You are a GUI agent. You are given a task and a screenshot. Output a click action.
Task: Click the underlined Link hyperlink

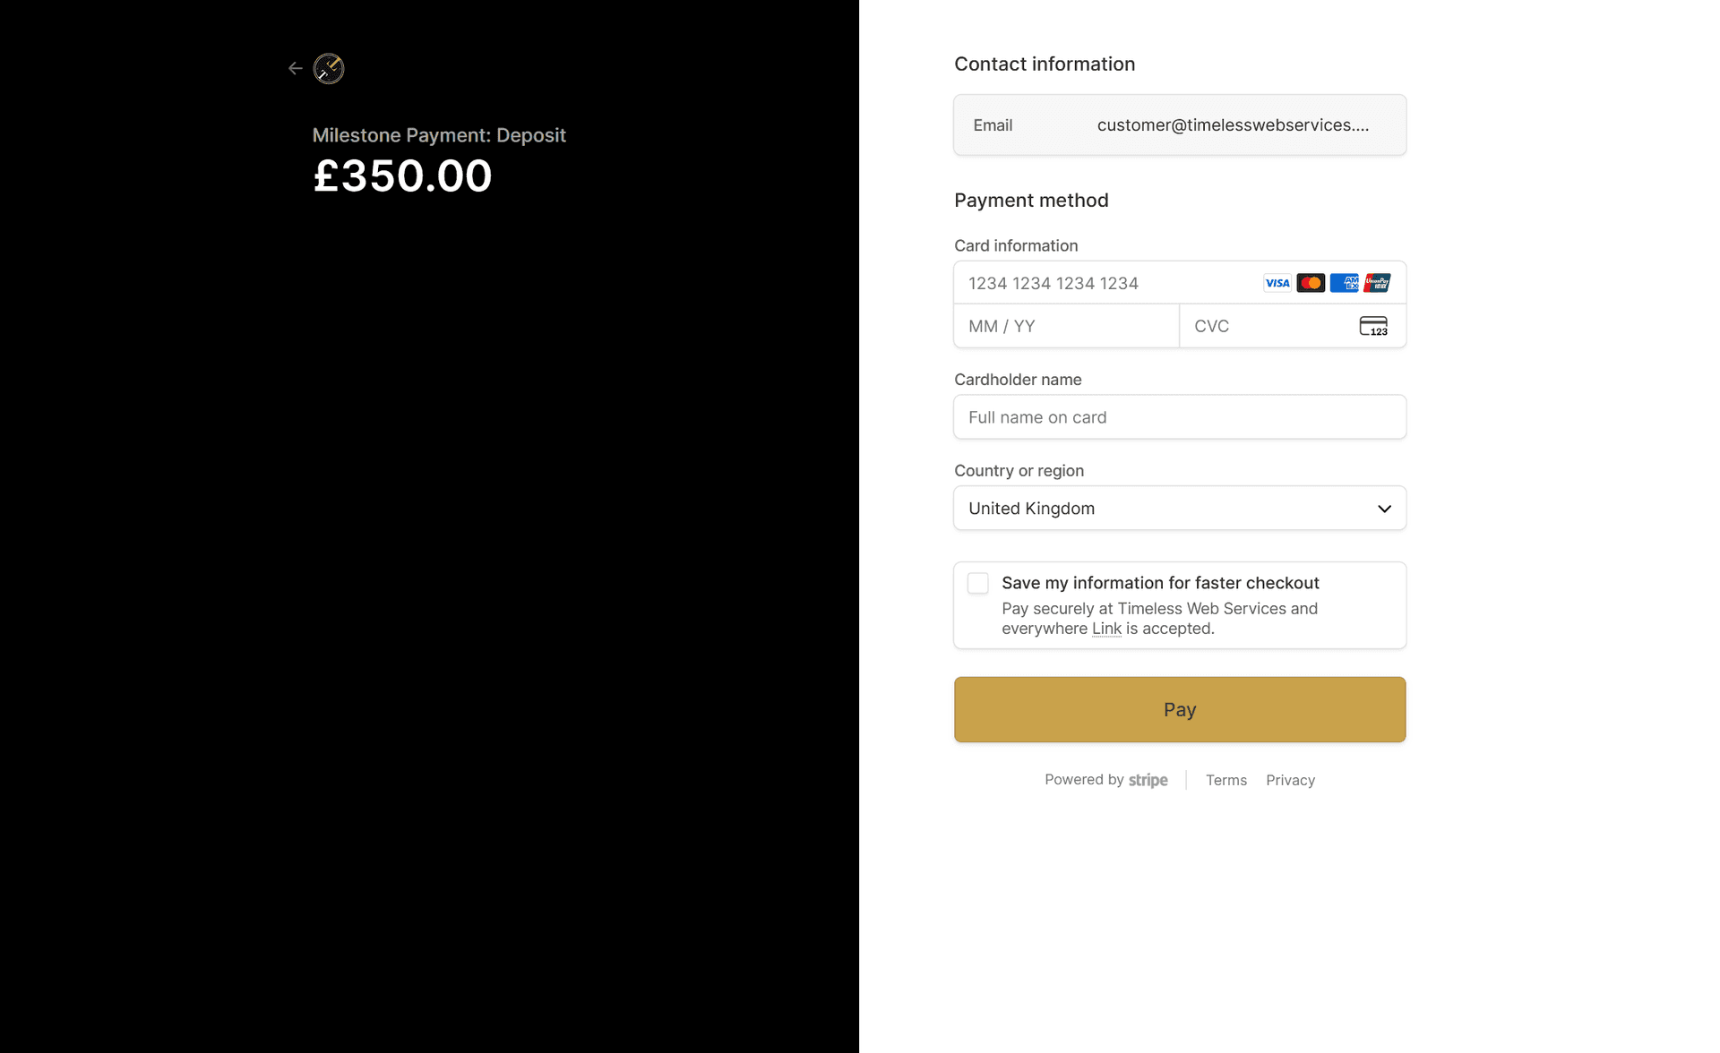pyautogui.click(x=1106, y=629)
